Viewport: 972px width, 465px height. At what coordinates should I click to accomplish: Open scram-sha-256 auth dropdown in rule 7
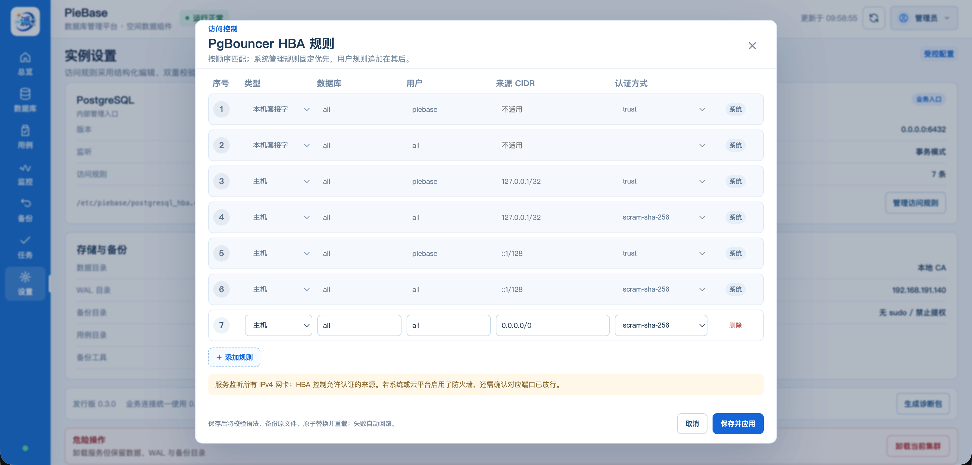pos(661,325)
